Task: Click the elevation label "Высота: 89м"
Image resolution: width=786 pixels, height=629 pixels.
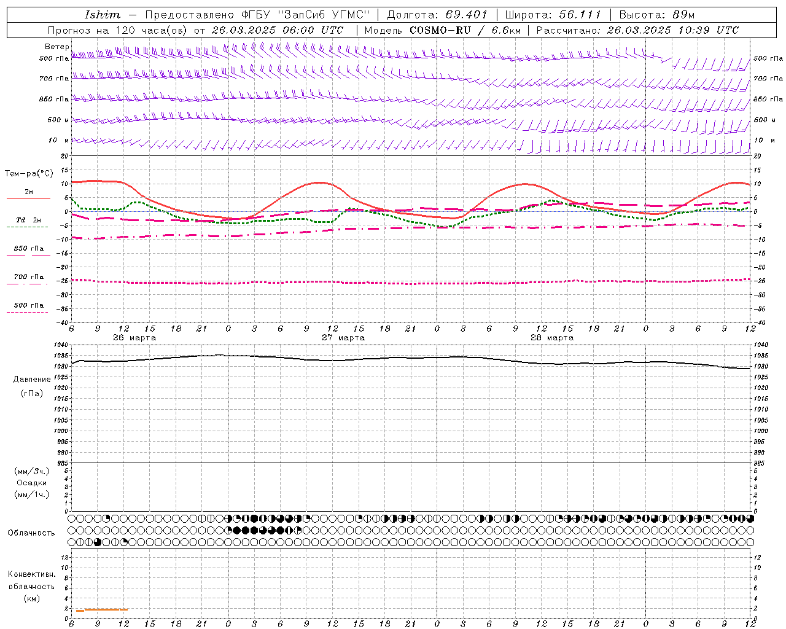Action: pos(656,15)
